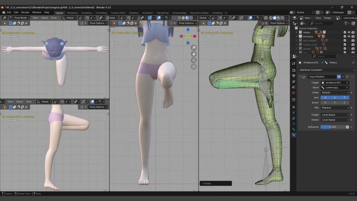Toggle camera view gizmo in front viewport
Viewport: 357px width, 201px height.
click(x=193, y=60)
